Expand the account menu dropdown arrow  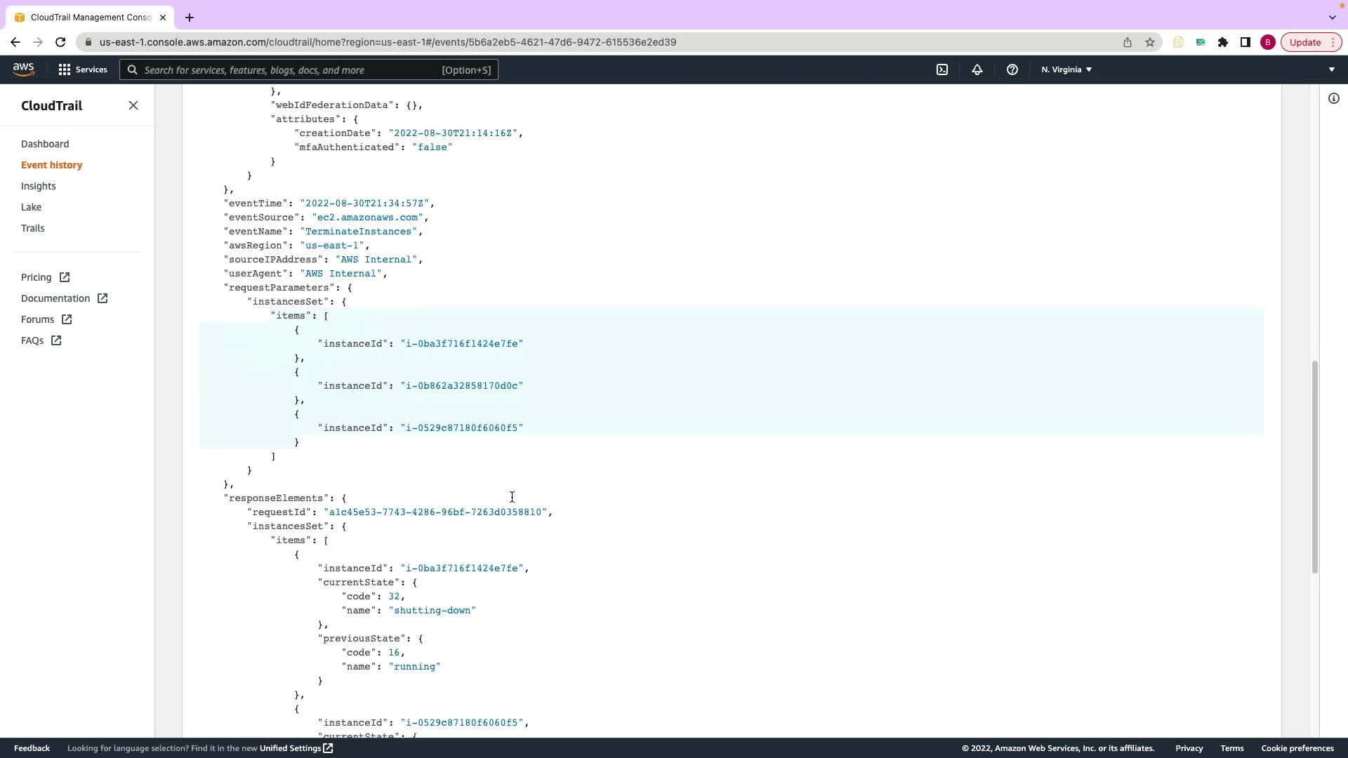pyautogui.click(x=1331, y=69)
